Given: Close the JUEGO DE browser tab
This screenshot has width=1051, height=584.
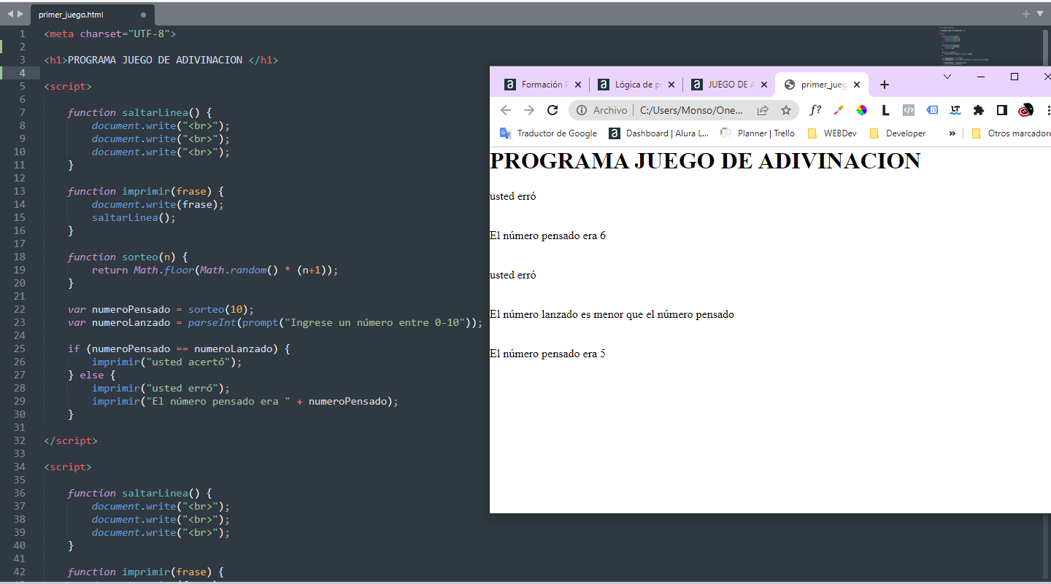Looking at the screenshot, I should point(764,85).
